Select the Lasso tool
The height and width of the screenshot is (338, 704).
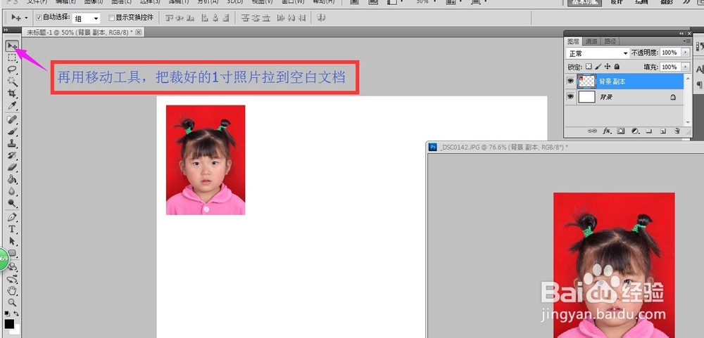12,70
